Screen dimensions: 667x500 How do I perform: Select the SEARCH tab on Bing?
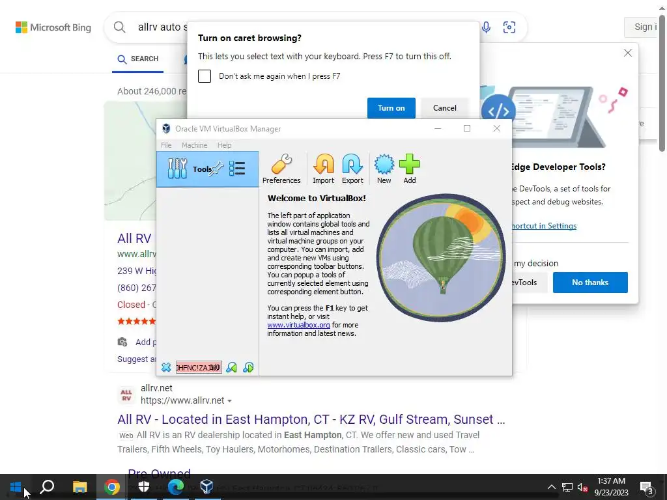click(138, 59)
